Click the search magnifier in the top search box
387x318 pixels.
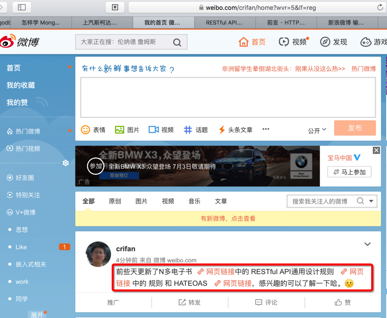tap(177, 42)
